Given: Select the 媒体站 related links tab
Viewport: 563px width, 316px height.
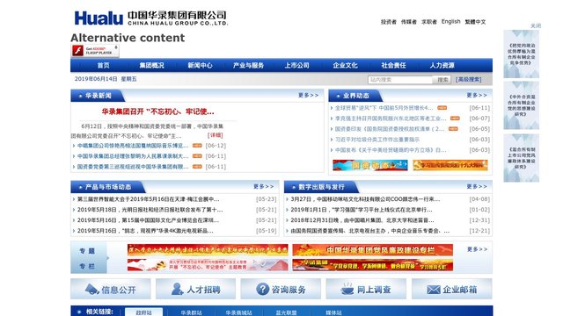Looking at the screenshot, I should pos(333,312).
